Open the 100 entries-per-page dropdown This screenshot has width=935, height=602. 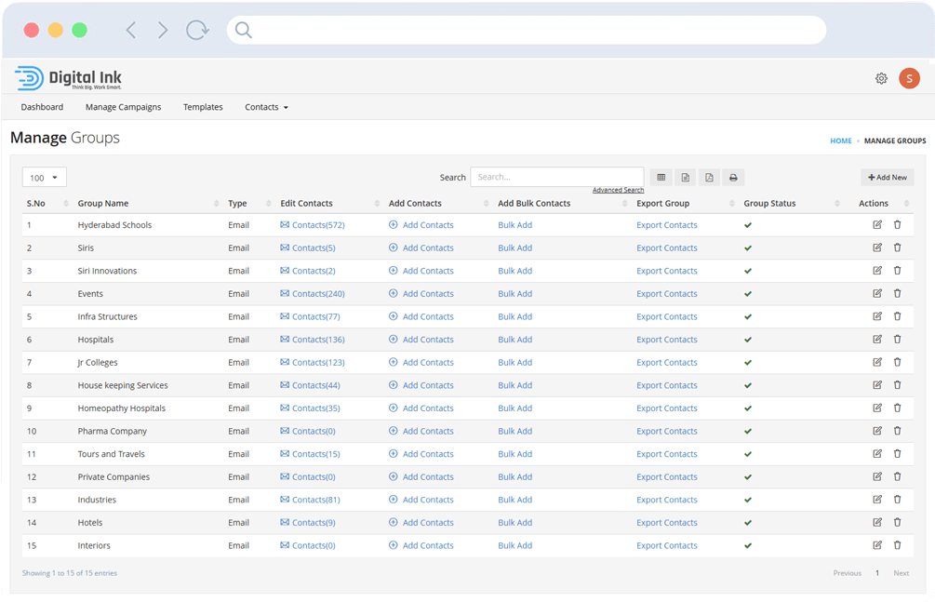click(x=44, y=178)
